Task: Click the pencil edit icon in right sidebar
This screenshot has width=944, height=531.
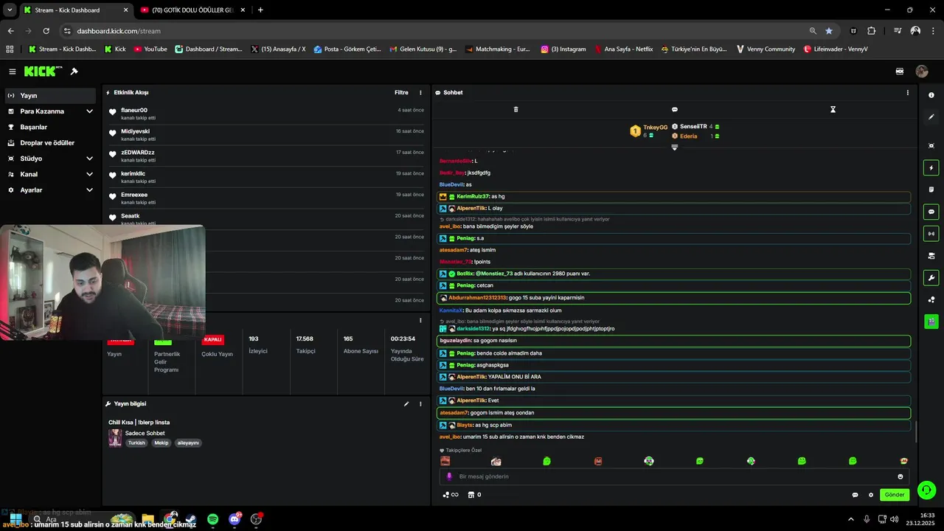Action: [931, 117]
